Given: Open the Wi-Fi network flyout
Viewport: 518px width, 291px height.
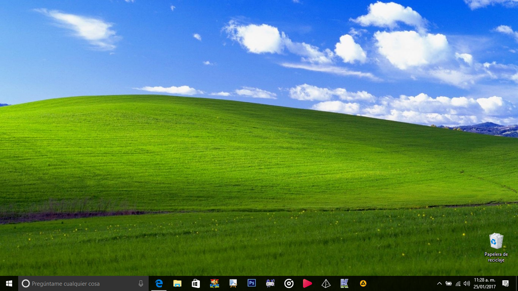Looking at the screenshot, I should pyautogui.click(x=458, y=283).
